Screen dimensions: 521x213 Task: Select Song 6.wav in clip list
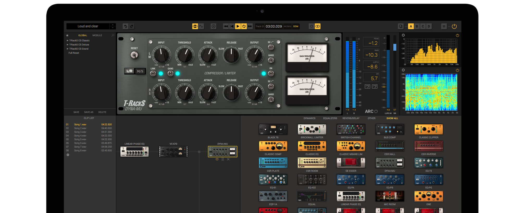click(x=89, y=143)
